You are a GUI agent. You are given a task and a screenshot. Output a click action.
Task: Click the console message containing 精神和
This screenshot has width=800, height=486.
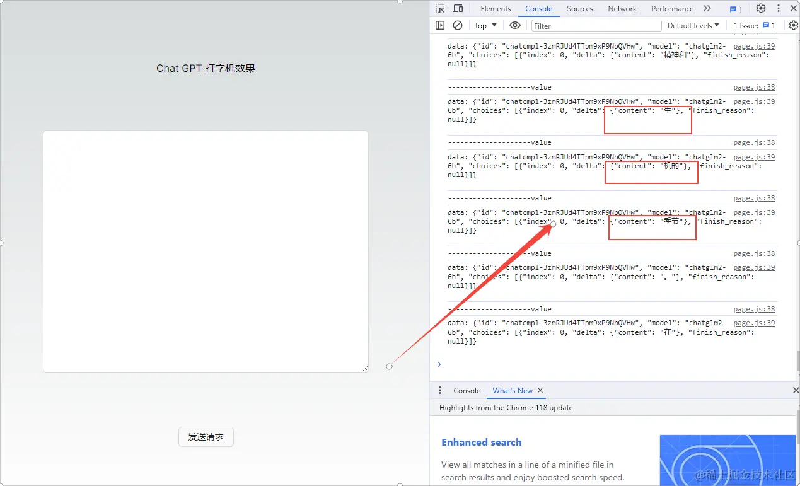point(608,55)
